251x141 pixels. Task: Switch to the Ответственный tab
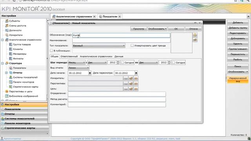click(69, 56)
